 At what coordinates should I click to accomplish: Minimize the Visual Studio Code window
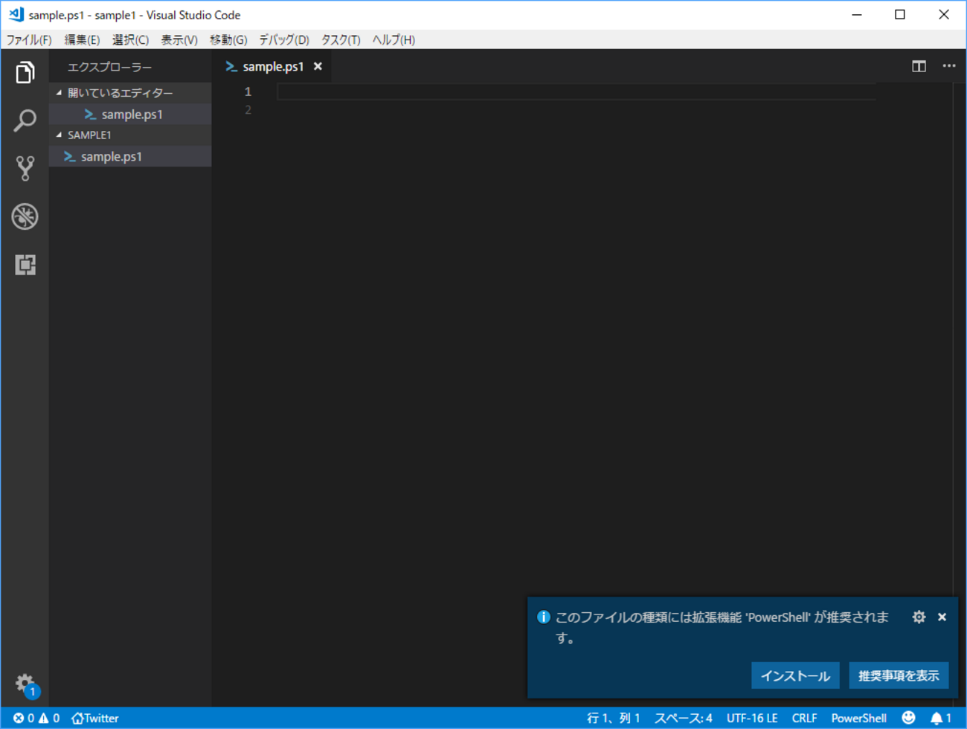tap(857, 15)
